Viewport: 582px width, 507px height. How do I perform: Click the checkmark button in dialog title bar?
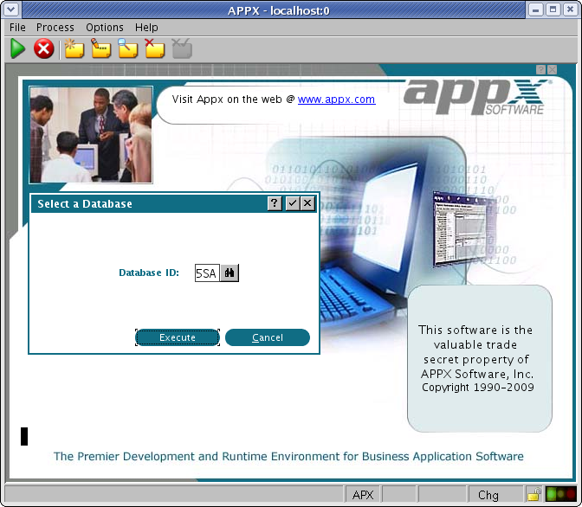pos(292,203)
